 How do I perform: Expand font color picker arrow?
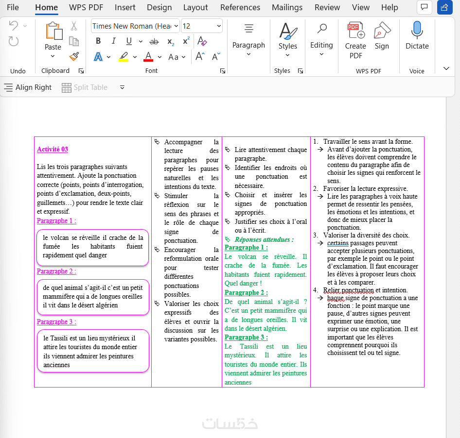(159, 57)
